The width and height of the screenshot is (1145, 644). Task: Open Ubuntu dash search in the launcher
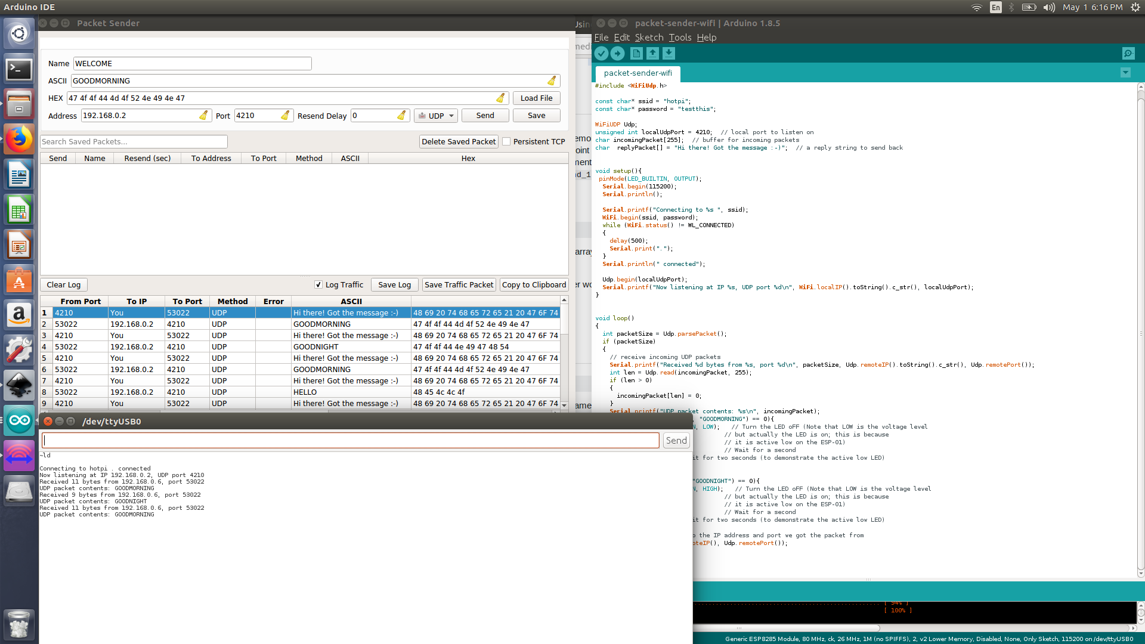point(19,34)
